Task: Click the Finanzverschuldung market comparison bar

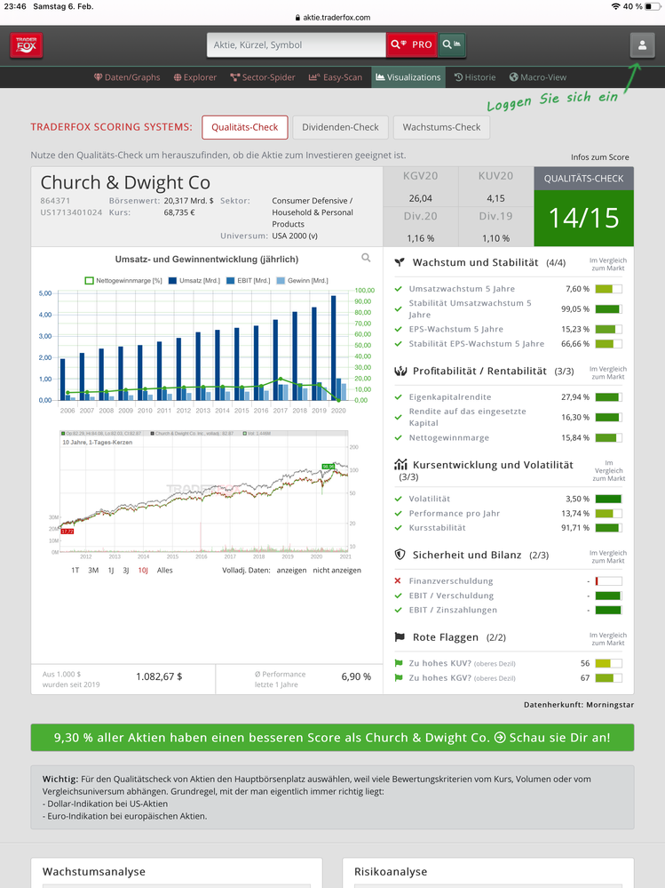Action: (608, 581)
